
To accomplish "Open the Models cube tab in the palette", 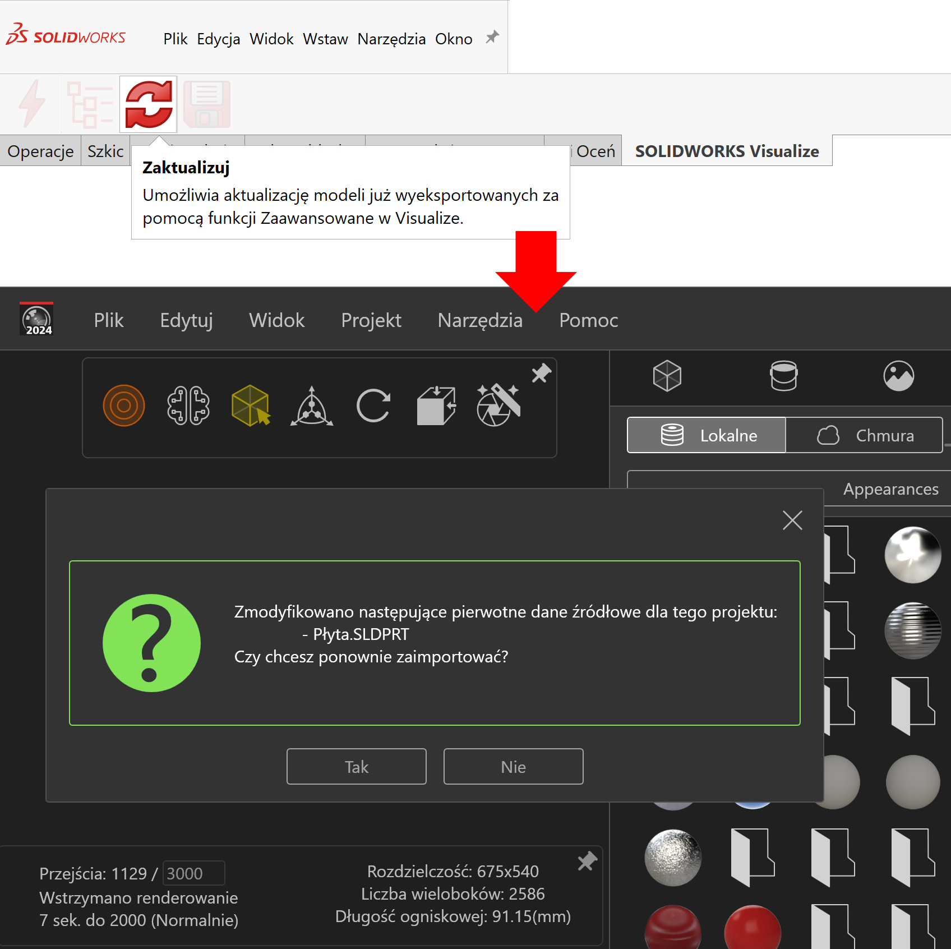I will 667,376.
